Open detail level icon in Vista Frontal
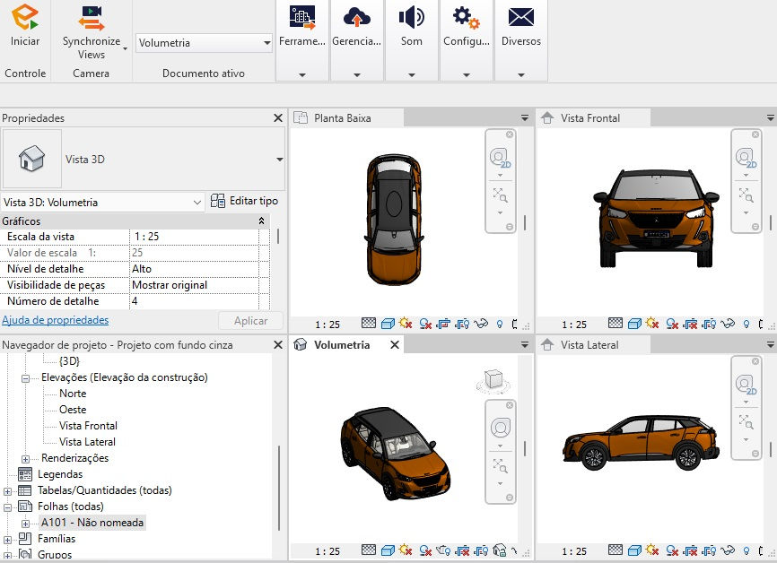Image resolution: width=777 pixels, height=563 pixels. 615,324
